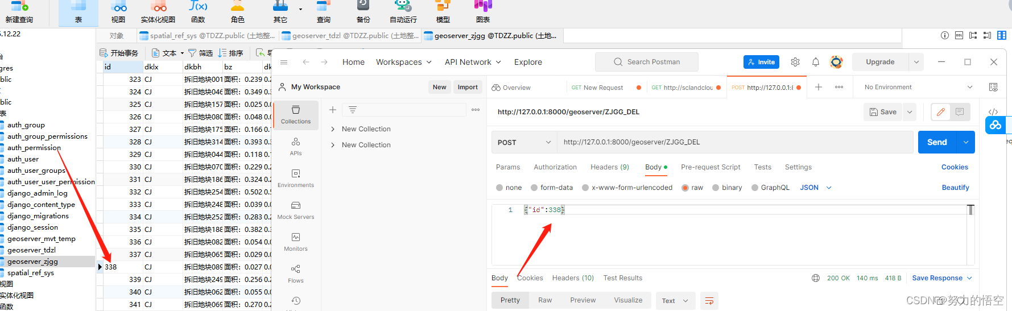
Task: Click the Save button
Action: pyautogui.click(x=883, y=112)
